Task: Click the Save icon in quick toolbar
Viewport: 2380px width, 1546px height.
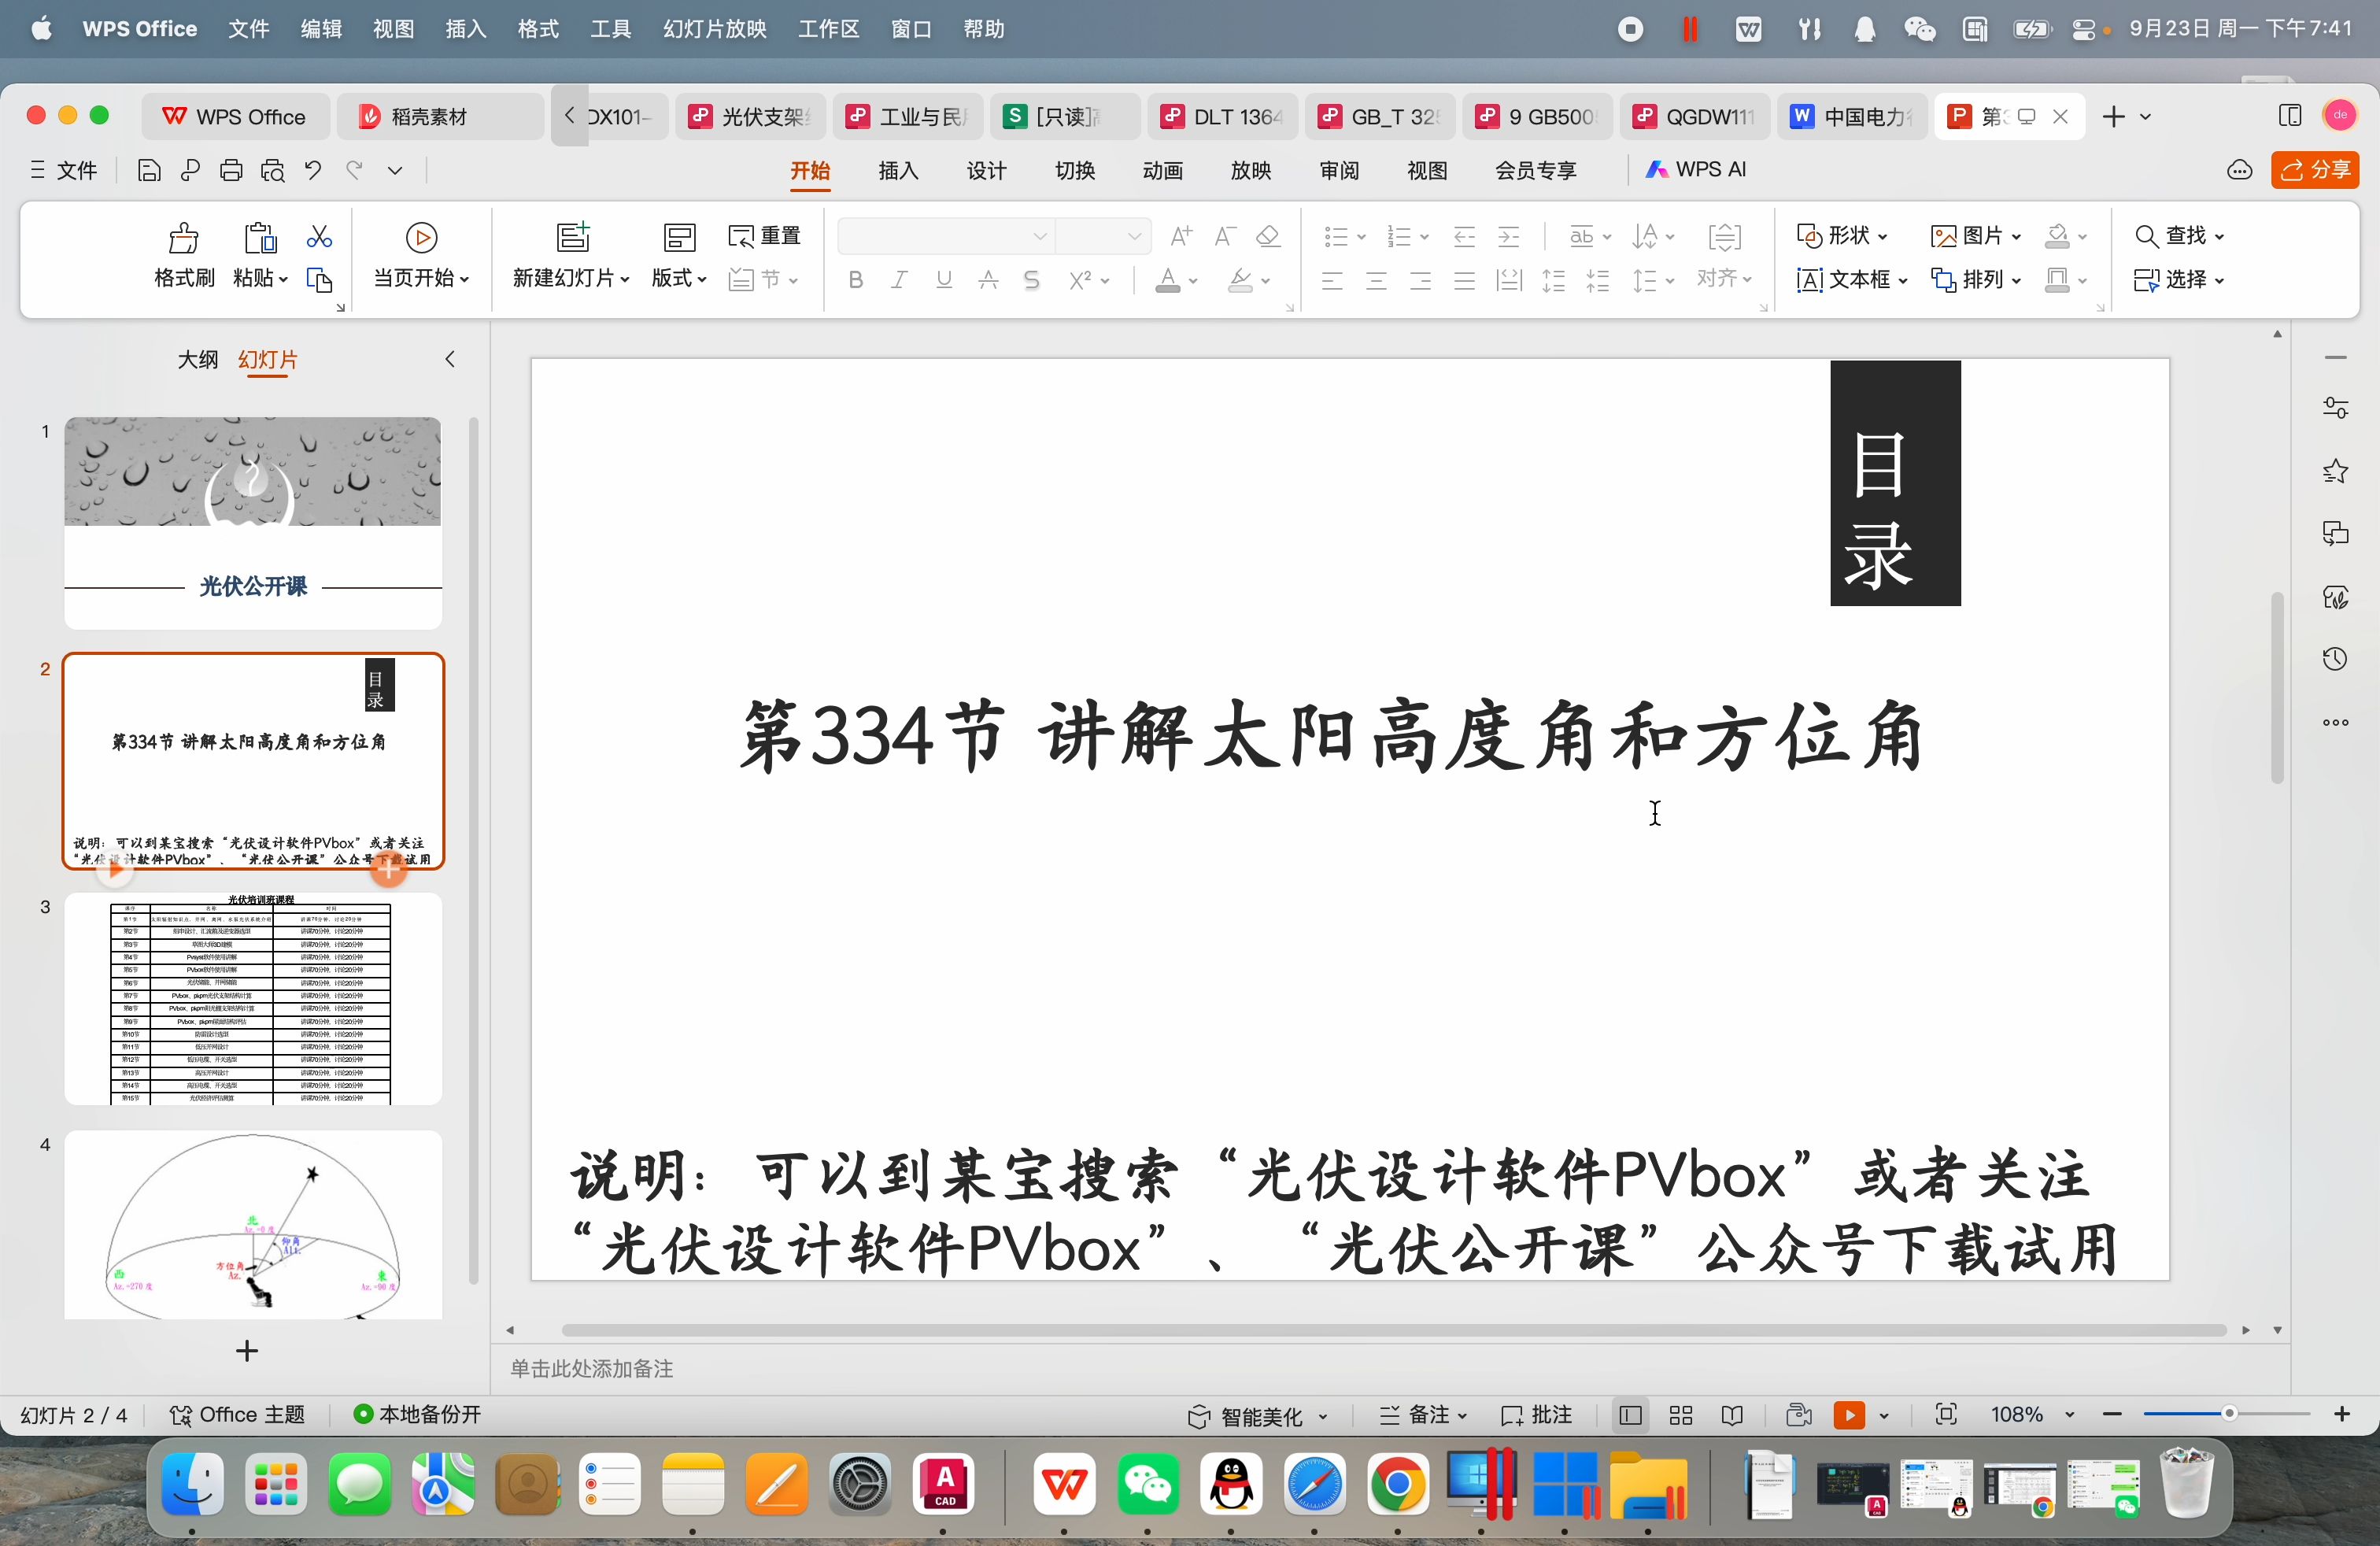Action: coord(149,171)
